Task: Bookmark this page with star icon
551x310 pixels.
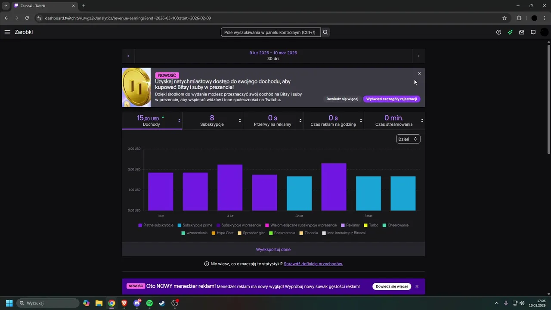Action: click(505, 18)
